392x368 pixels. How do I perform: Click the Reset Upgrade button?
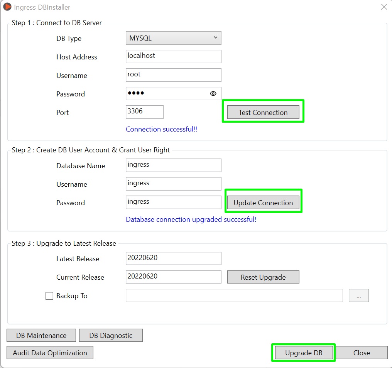263,277
